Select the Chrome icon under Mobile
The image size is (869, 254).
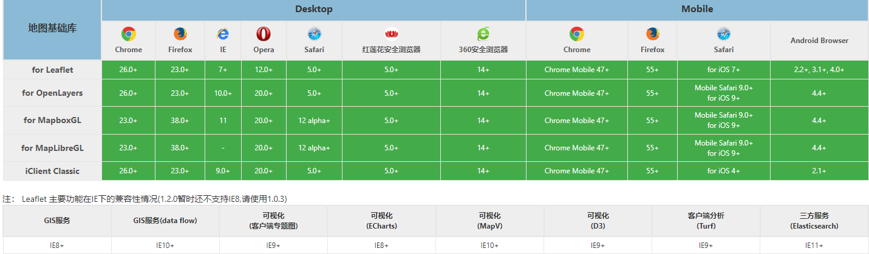576,34
